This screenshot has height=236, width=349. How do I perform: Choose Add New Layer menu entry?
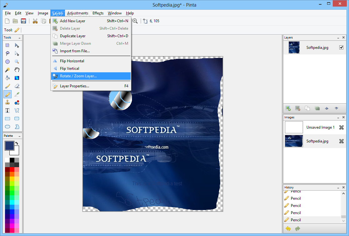click(x=91, y=21)
